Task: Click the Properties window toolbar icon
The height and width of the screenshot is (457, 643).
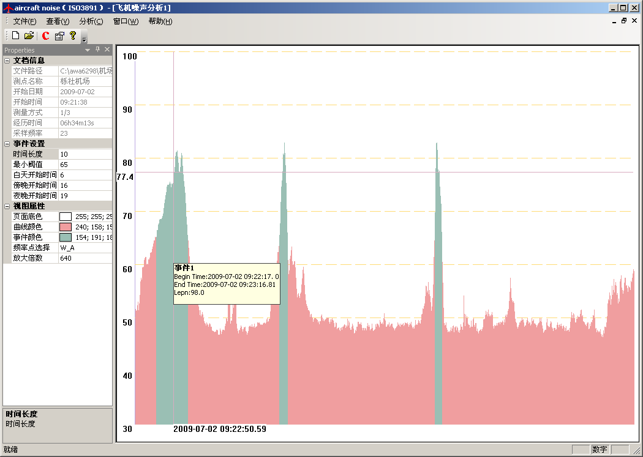Action: 59,36
